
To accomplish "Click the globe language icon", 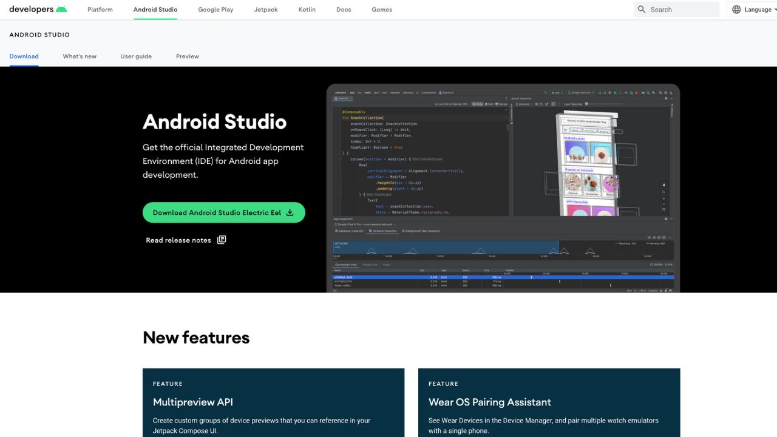I will [x=736, y=10].
